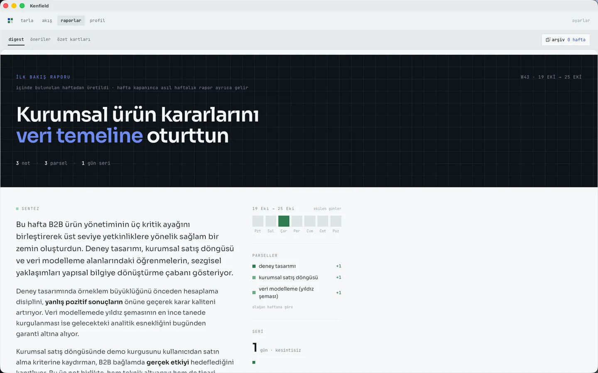
Task: Select the Cmt day square
Action: (x=323, y=221)
